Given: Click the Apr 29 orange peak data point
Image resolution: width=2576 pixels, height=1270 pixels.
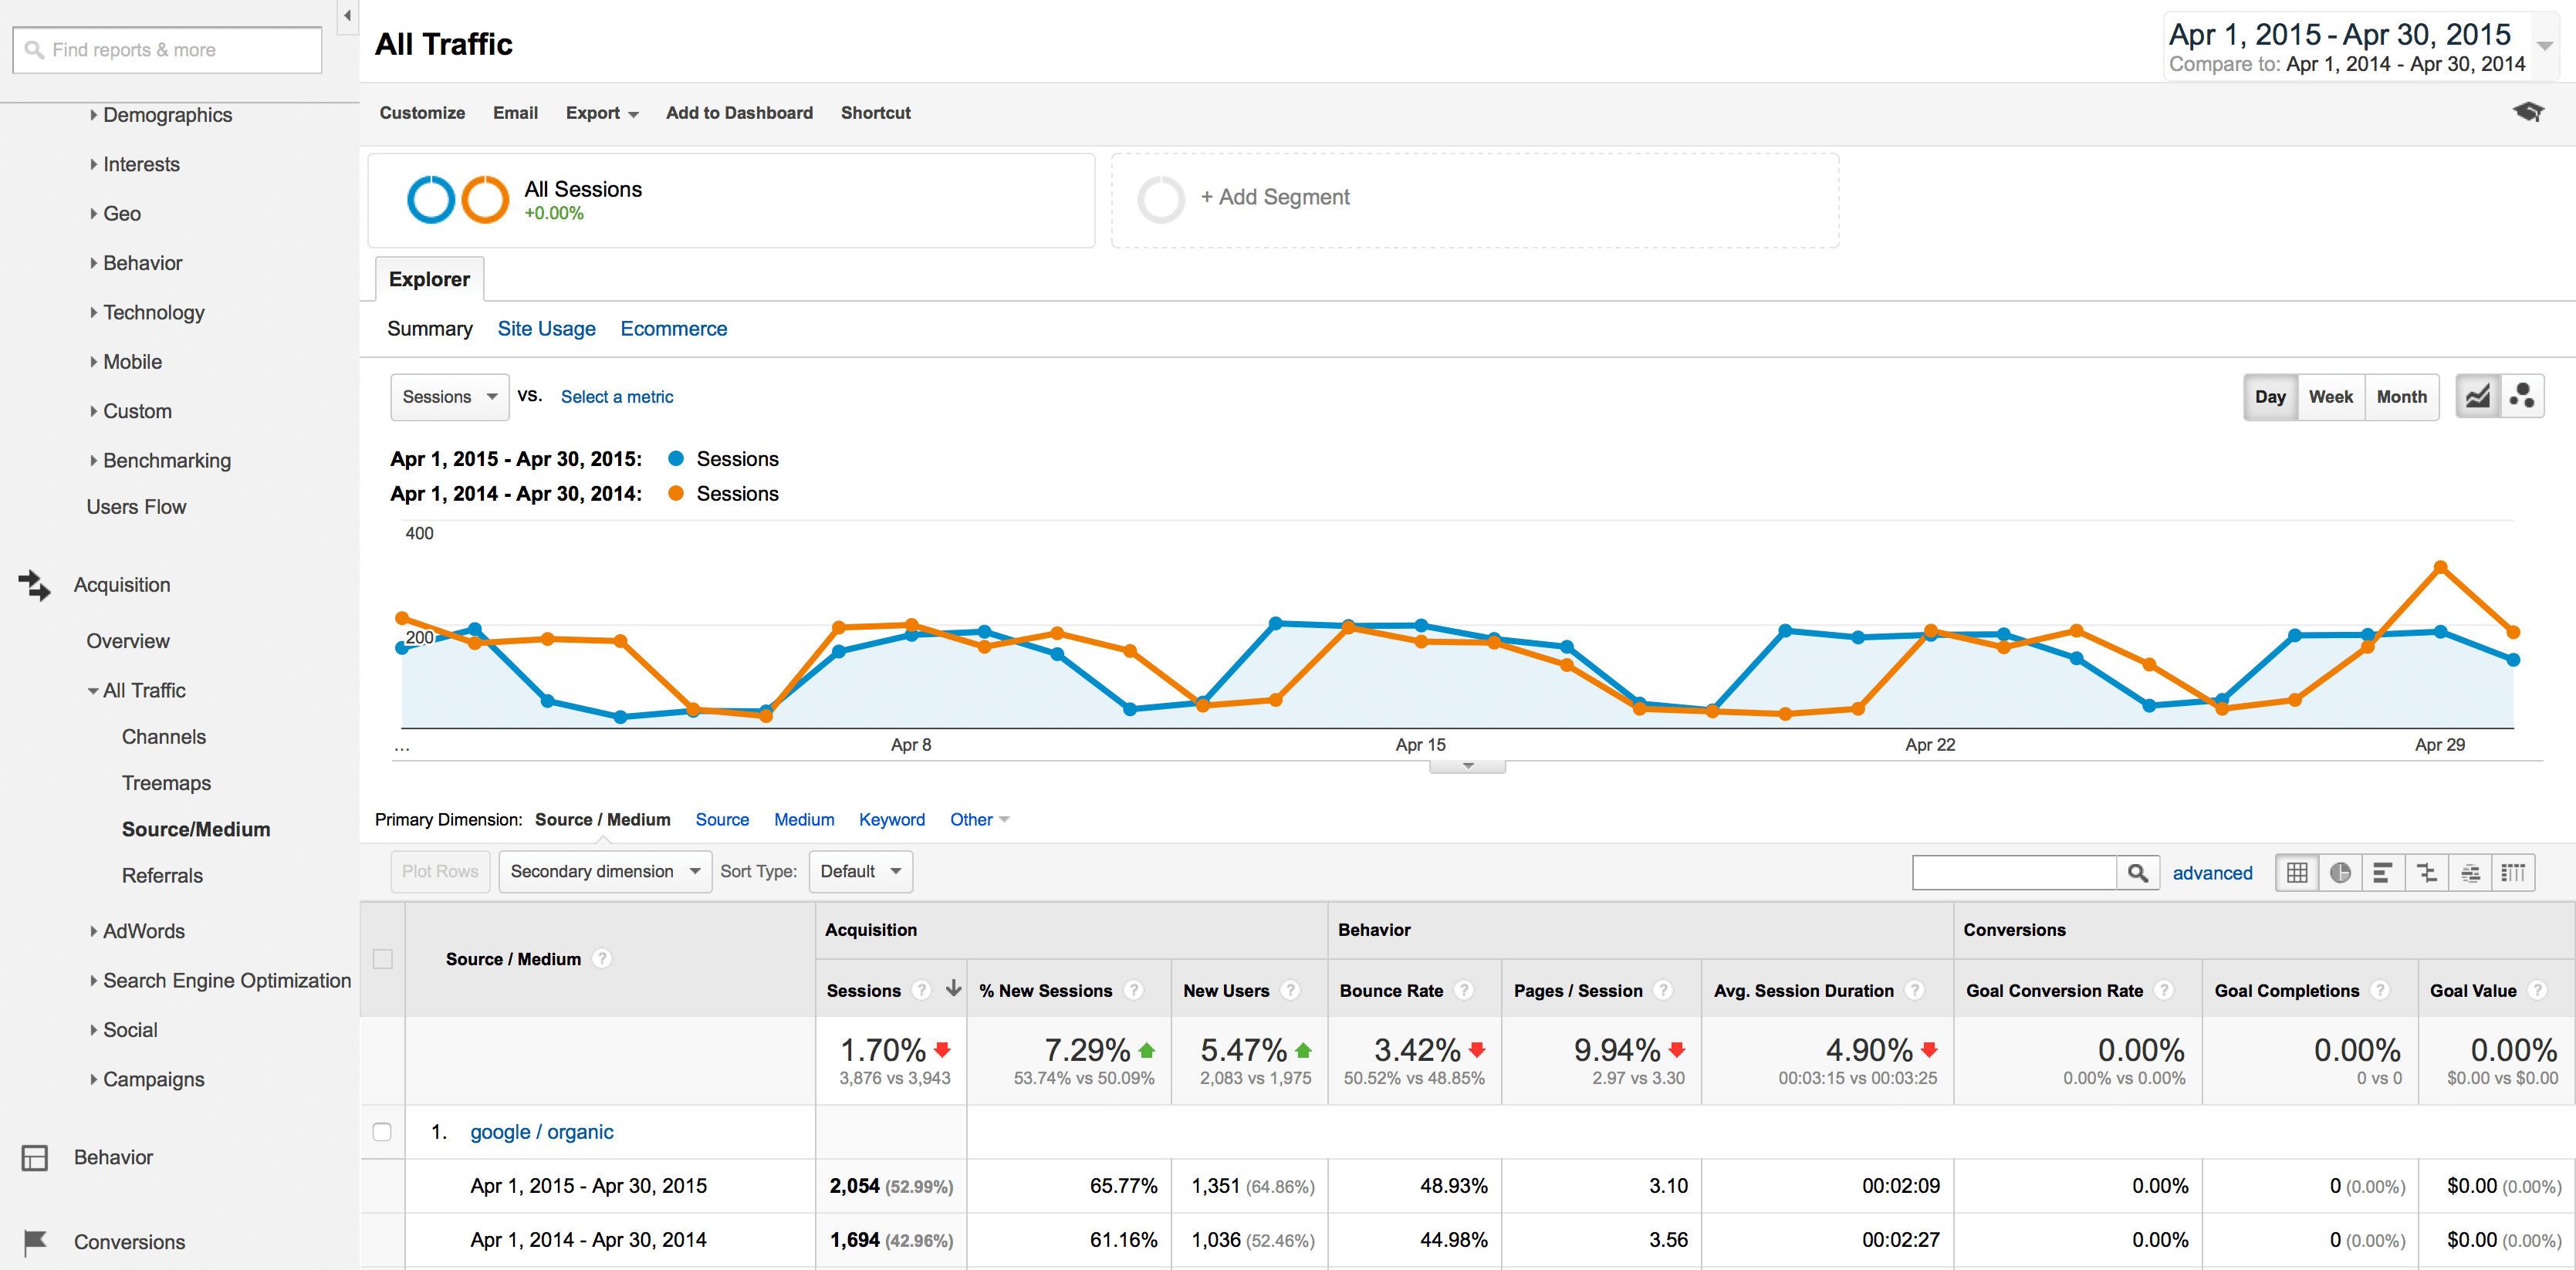Looking at the screenshot, I should point(2440,567).
